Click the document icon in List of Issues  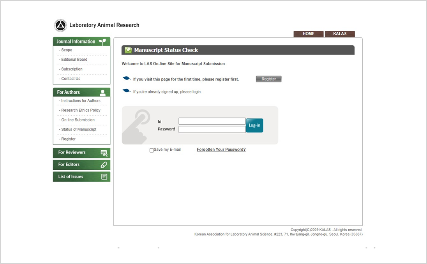tap(104, 177)
